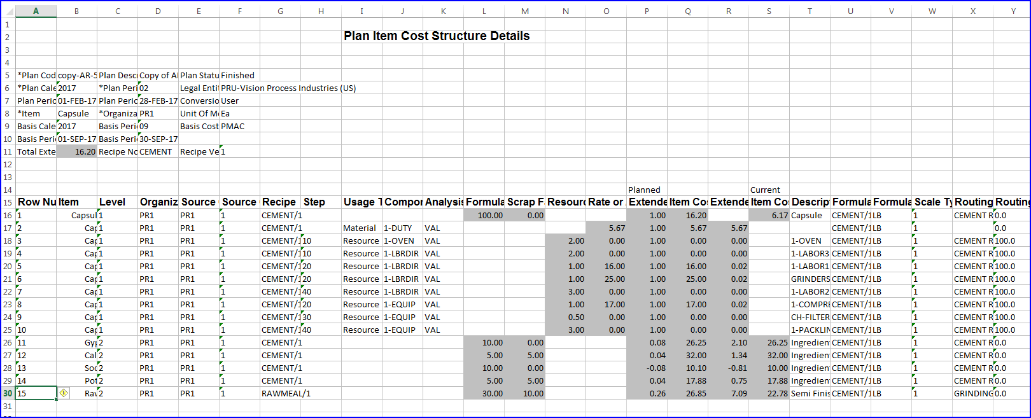The width and height of the screenshot is (1031, 418).
Task: Select the shaded '16.20' total cell in row 11
Action: 76,151
